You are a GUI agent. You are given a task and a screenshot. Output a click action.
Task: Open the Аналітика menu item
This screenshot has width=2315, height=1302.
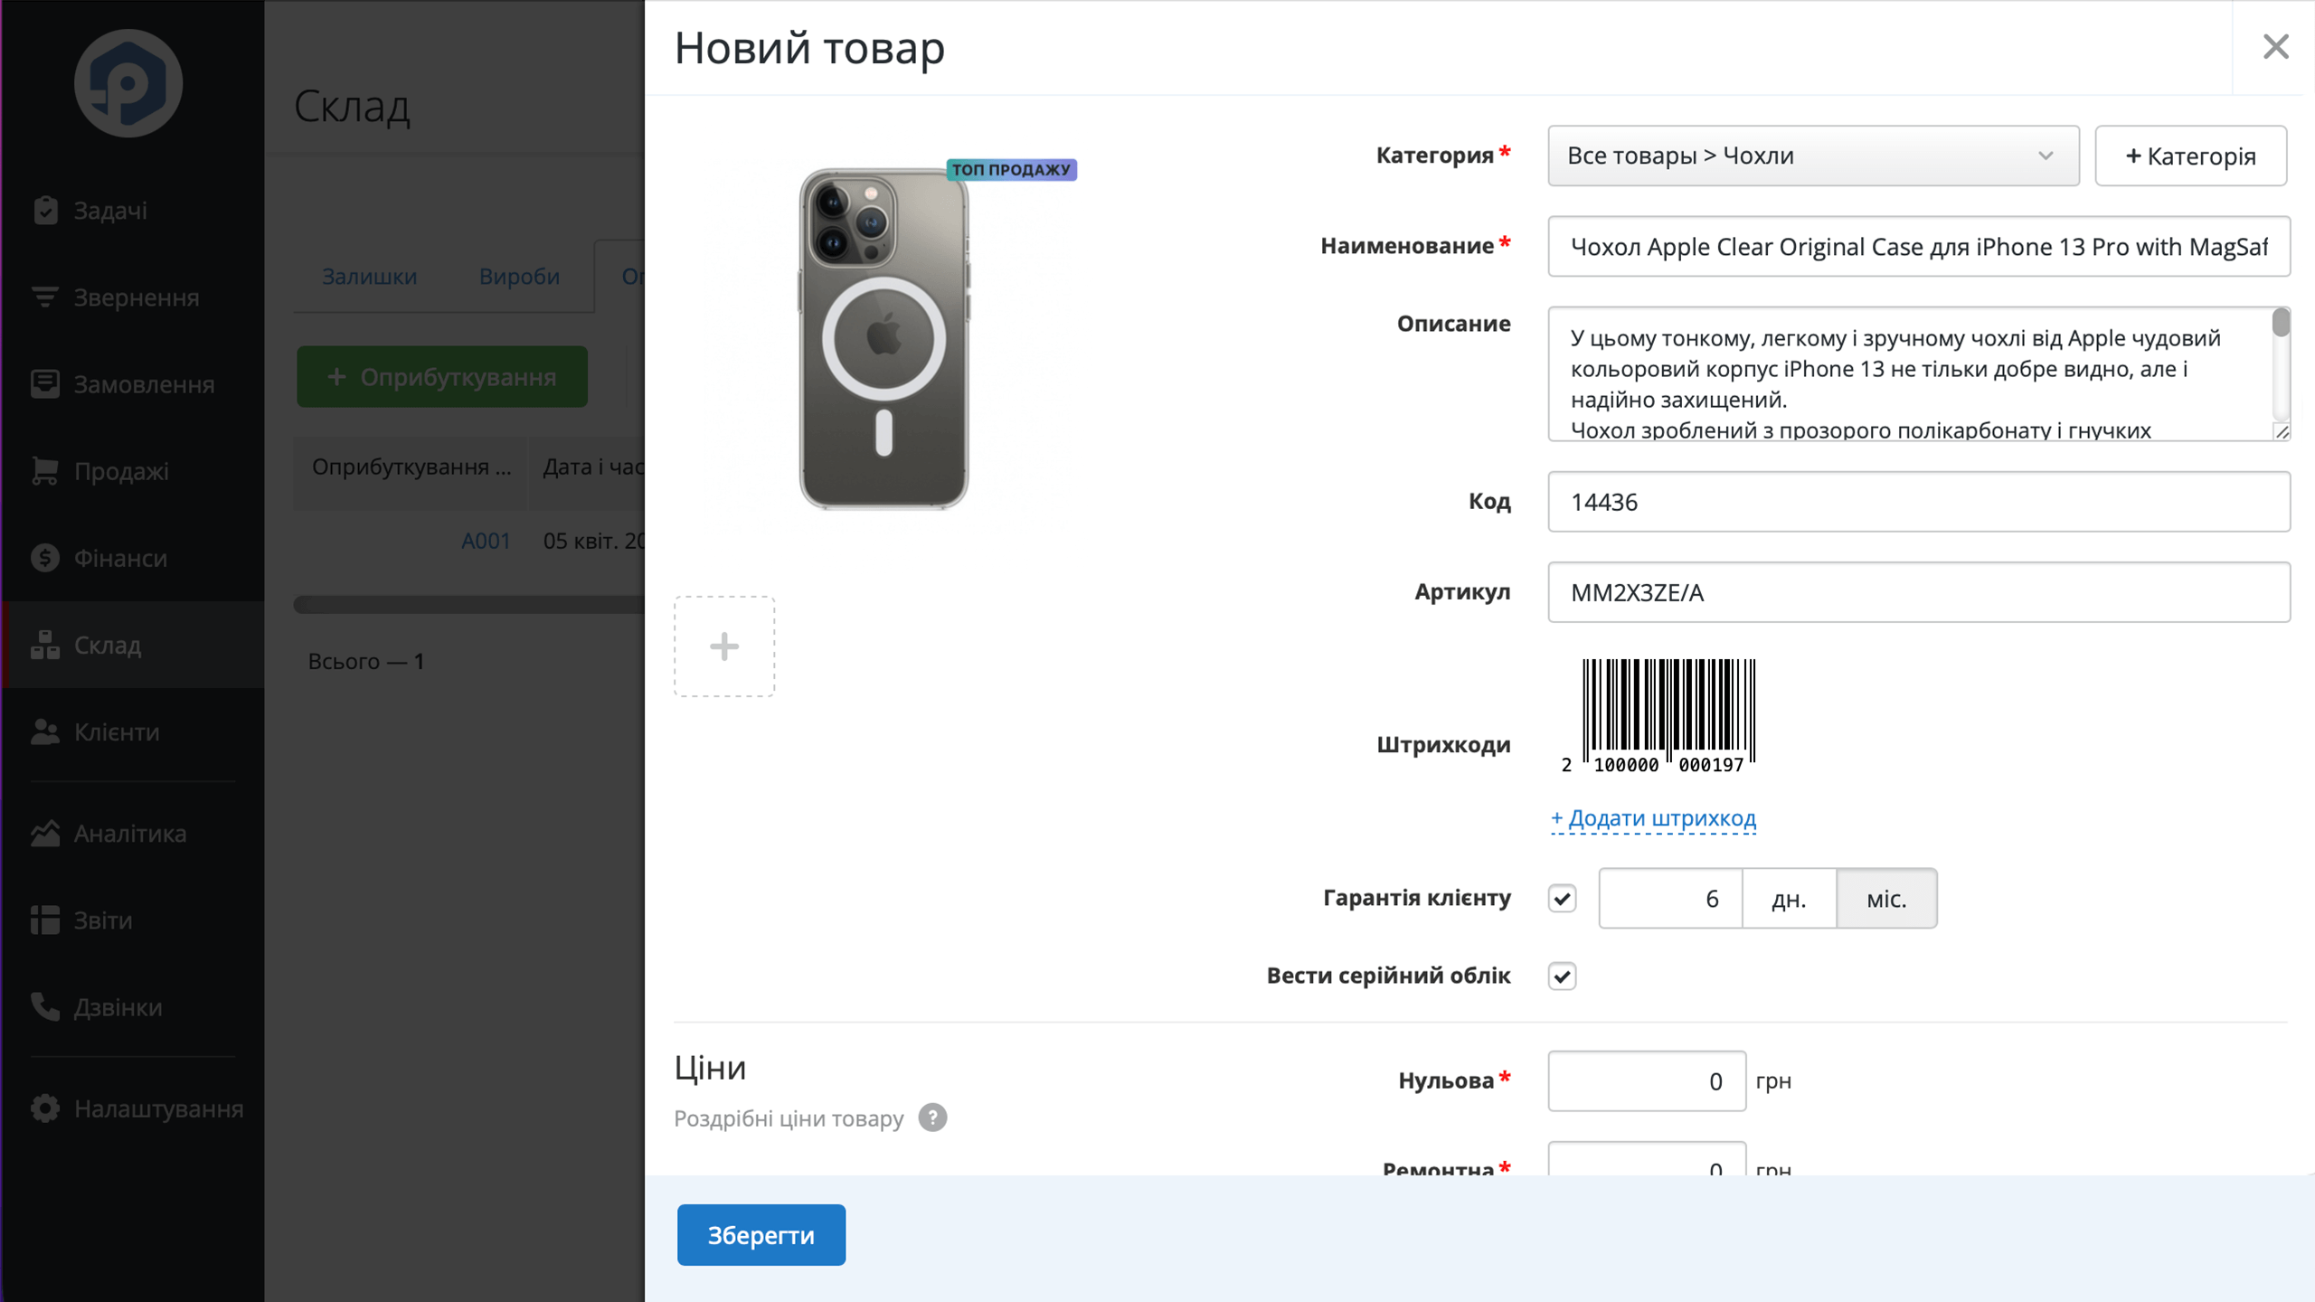tap(132, 833)
